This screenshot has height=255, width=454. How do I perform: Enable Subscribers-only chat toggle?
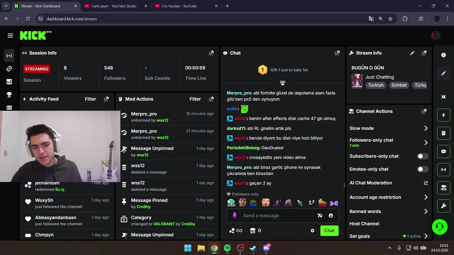tap(422, 156)
